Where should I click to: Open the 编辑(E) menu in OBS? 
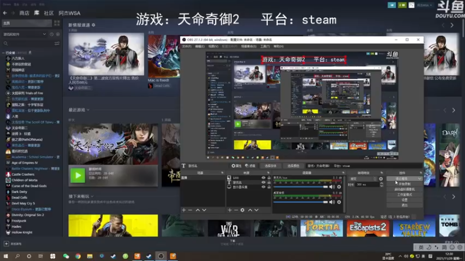tap(199, 46)
